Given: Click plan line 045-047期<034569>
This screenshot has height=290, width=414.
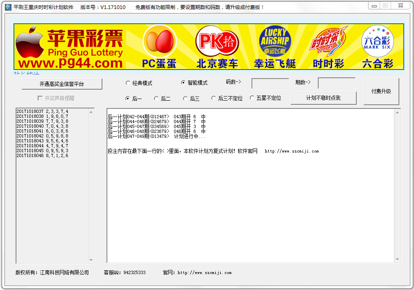Looking at the screenshot, I should (x=156, y=126).
